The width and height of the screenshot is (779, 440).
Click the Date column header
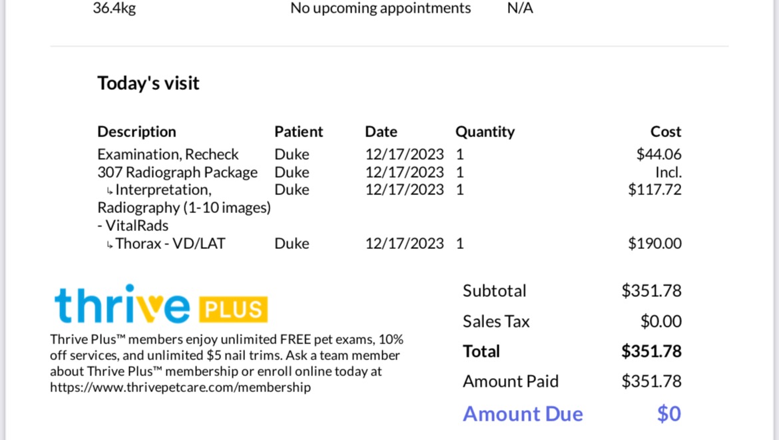click(381, 132)
